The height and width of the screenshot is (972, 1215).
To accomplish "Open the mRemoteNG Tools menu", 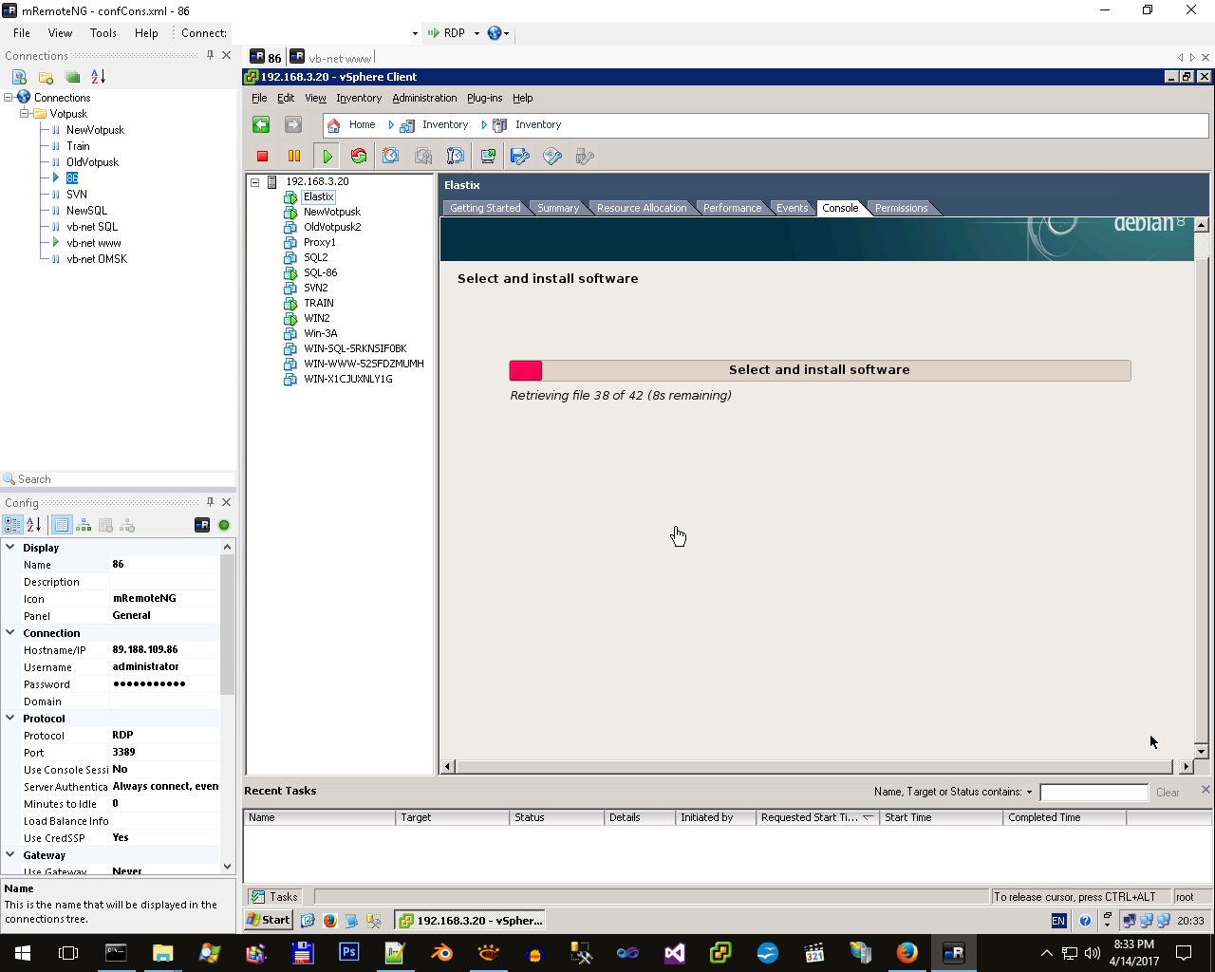I will click(103, 33).
